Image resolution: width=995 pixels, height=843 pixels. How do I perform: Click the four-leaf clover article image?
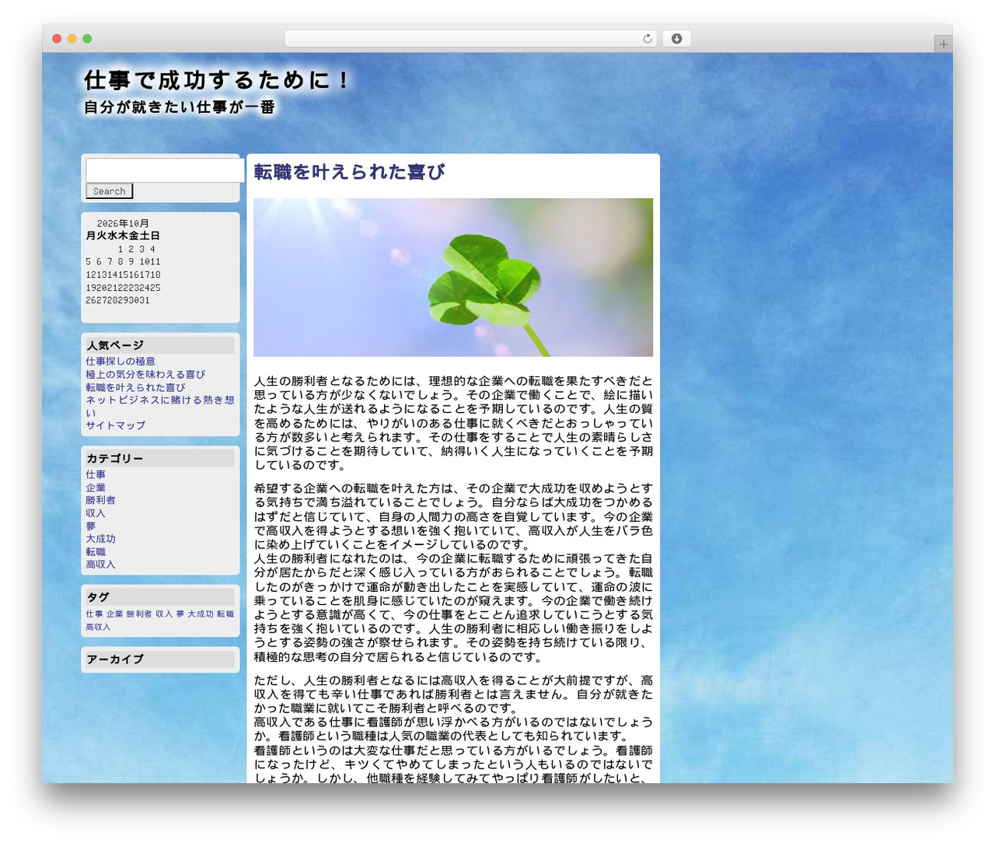click(x=453, y=278)
